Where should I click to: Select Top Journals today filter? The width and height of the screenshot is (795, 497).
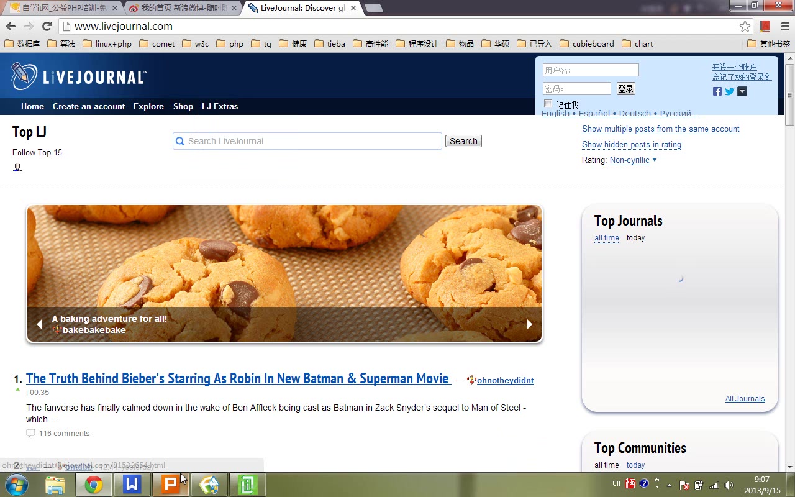point(635,238)
